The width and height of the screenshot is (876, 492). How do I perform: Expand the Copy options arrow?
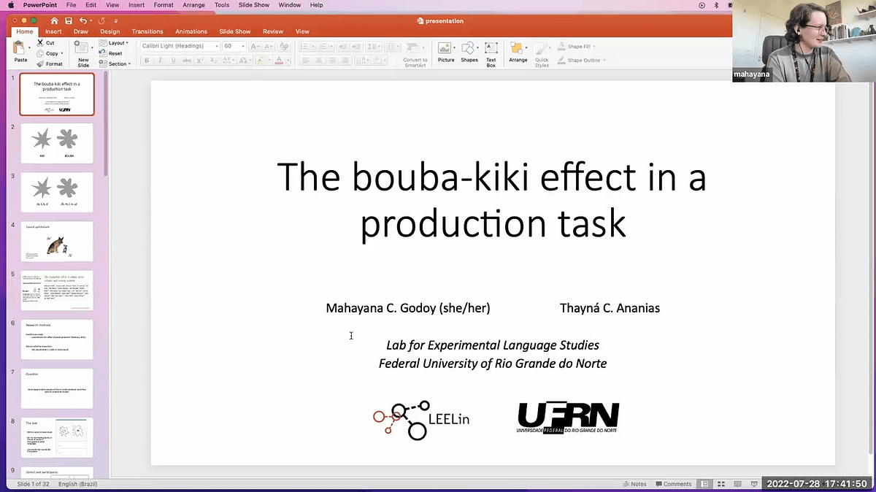pos(62,53)
